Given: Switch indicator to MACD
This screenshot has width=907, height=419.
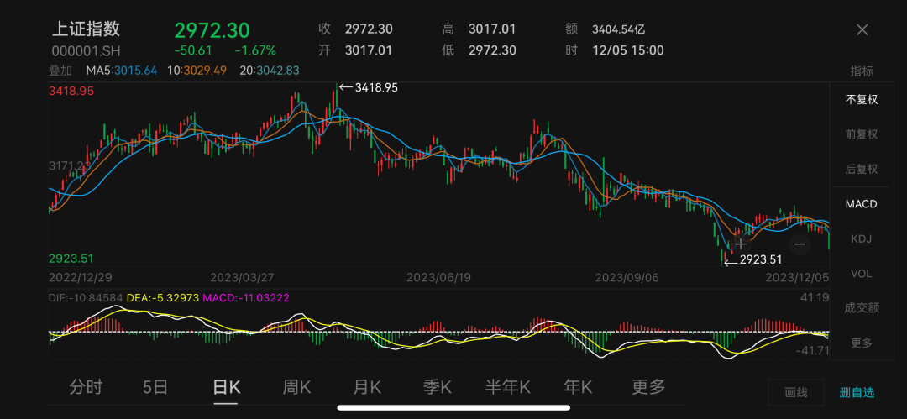Looking at the screenshot, I should (x=862, y=204).
